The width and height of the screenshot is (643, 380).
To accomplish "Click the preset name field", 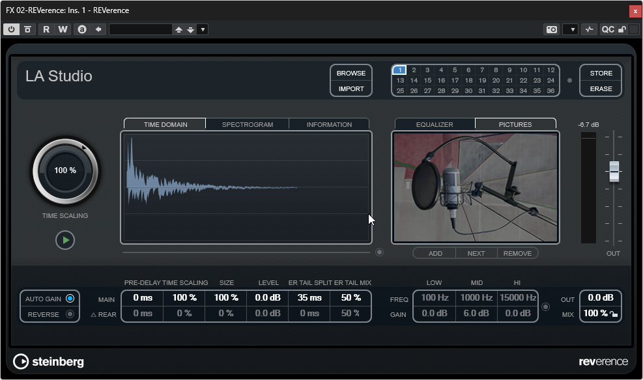I will 140,29.
